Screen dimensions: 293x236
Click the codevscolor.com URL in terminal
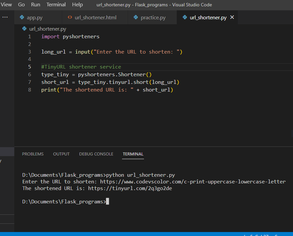tap(193, 181)
